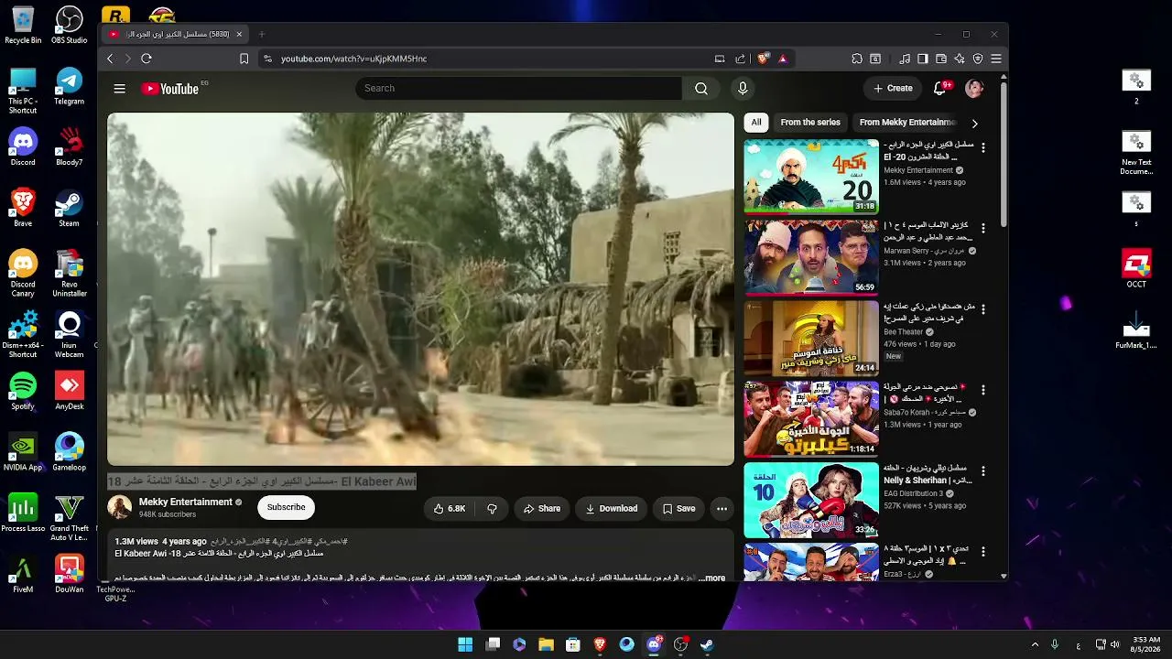Close the YouTube browser tab
This screenshot has height=659, width=1172.
pyautogui.click(x=239, y=35)
